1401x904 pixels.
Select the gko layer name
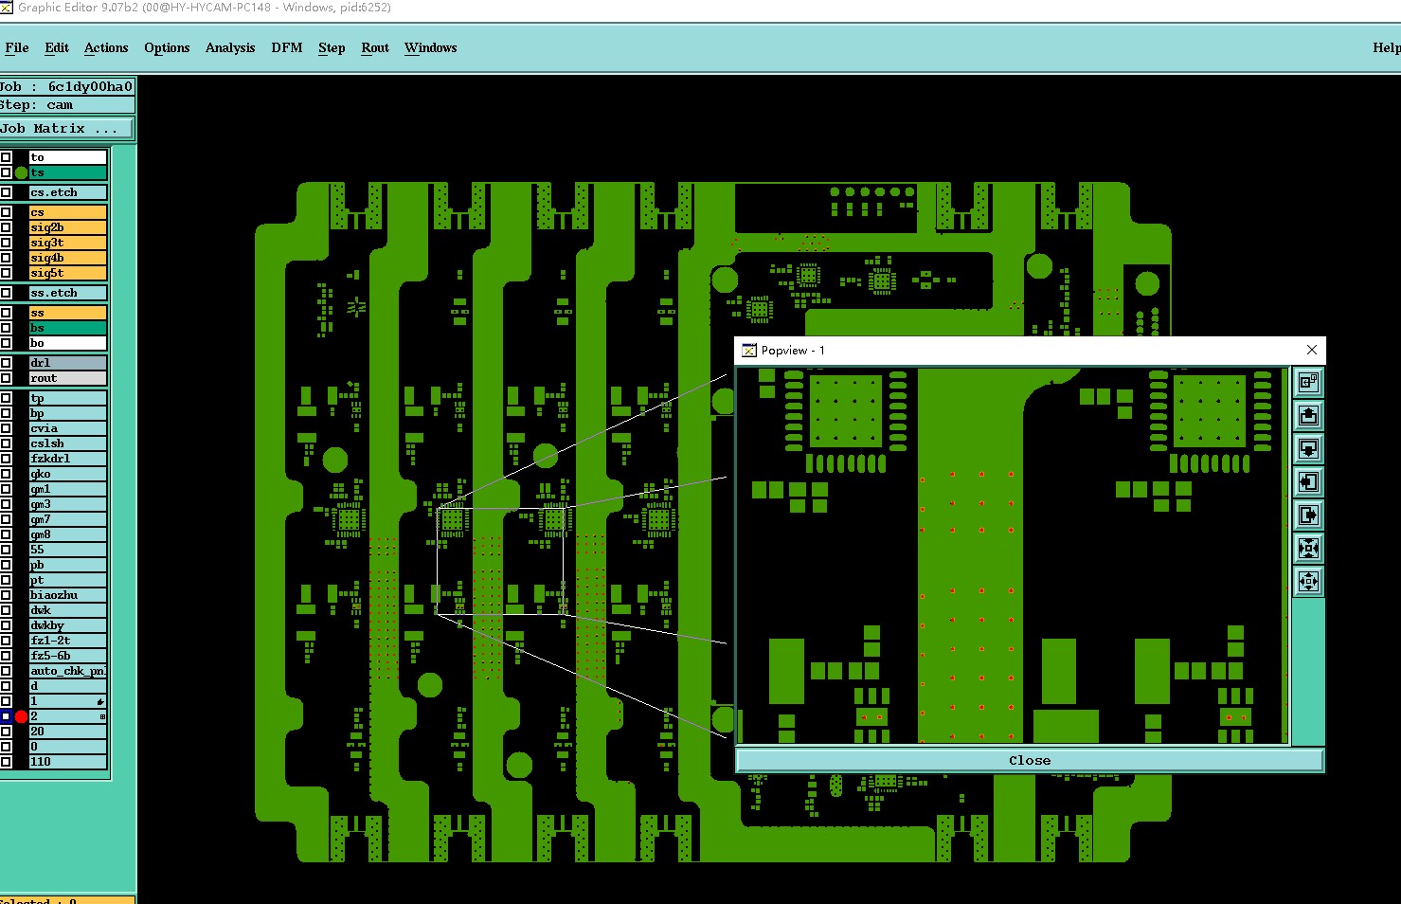click(67, 474)
